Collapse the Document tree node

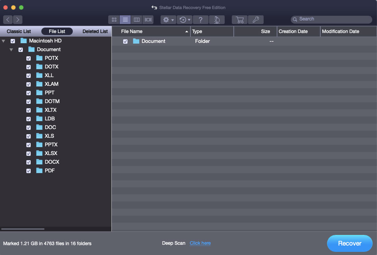(11, 50)
